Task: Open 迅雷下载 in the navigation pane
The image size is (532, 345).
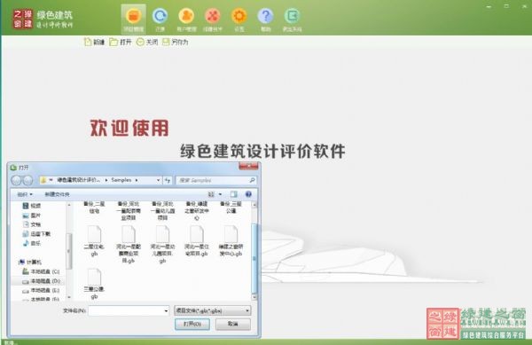Action: tap(36, 234)
